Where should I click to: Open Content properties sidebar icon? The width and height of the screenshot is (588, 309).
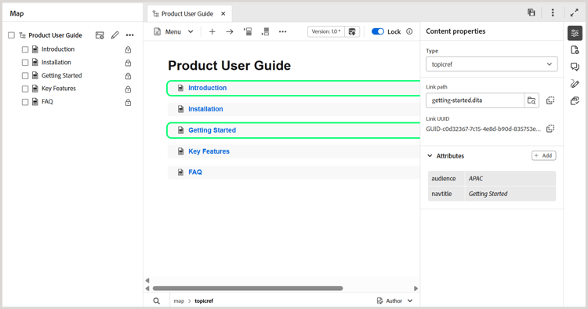pyautogui.click(x=575, y=34)
